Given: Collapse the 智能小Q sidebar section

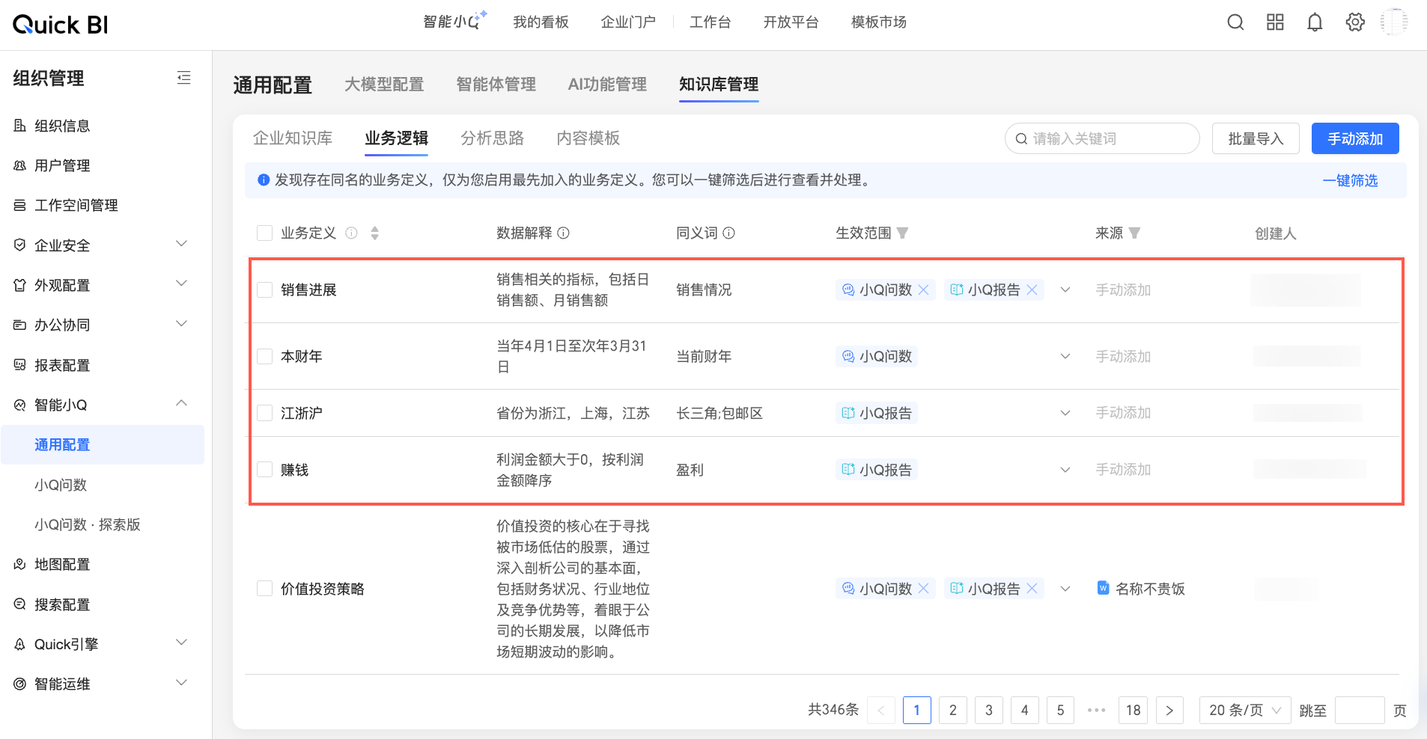Looking at the screenshot, I should click(x=181, y=403).
